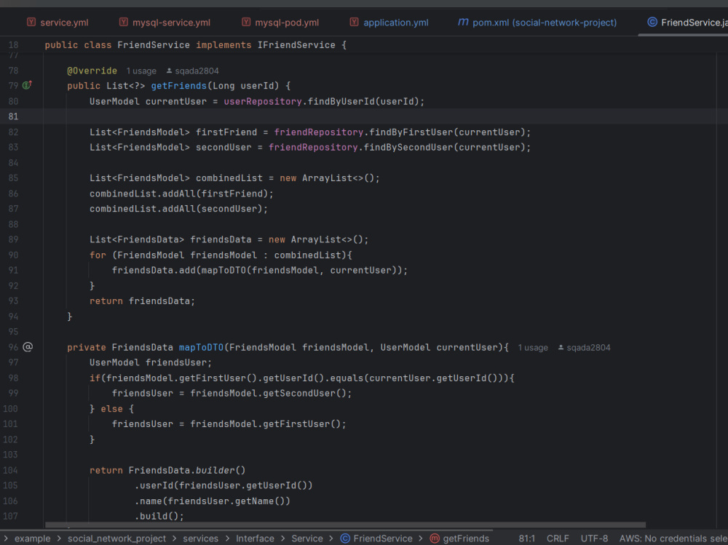Click 'return friendsData;' on line 93
Screen dimensions: 728x545
click(142, 301)
